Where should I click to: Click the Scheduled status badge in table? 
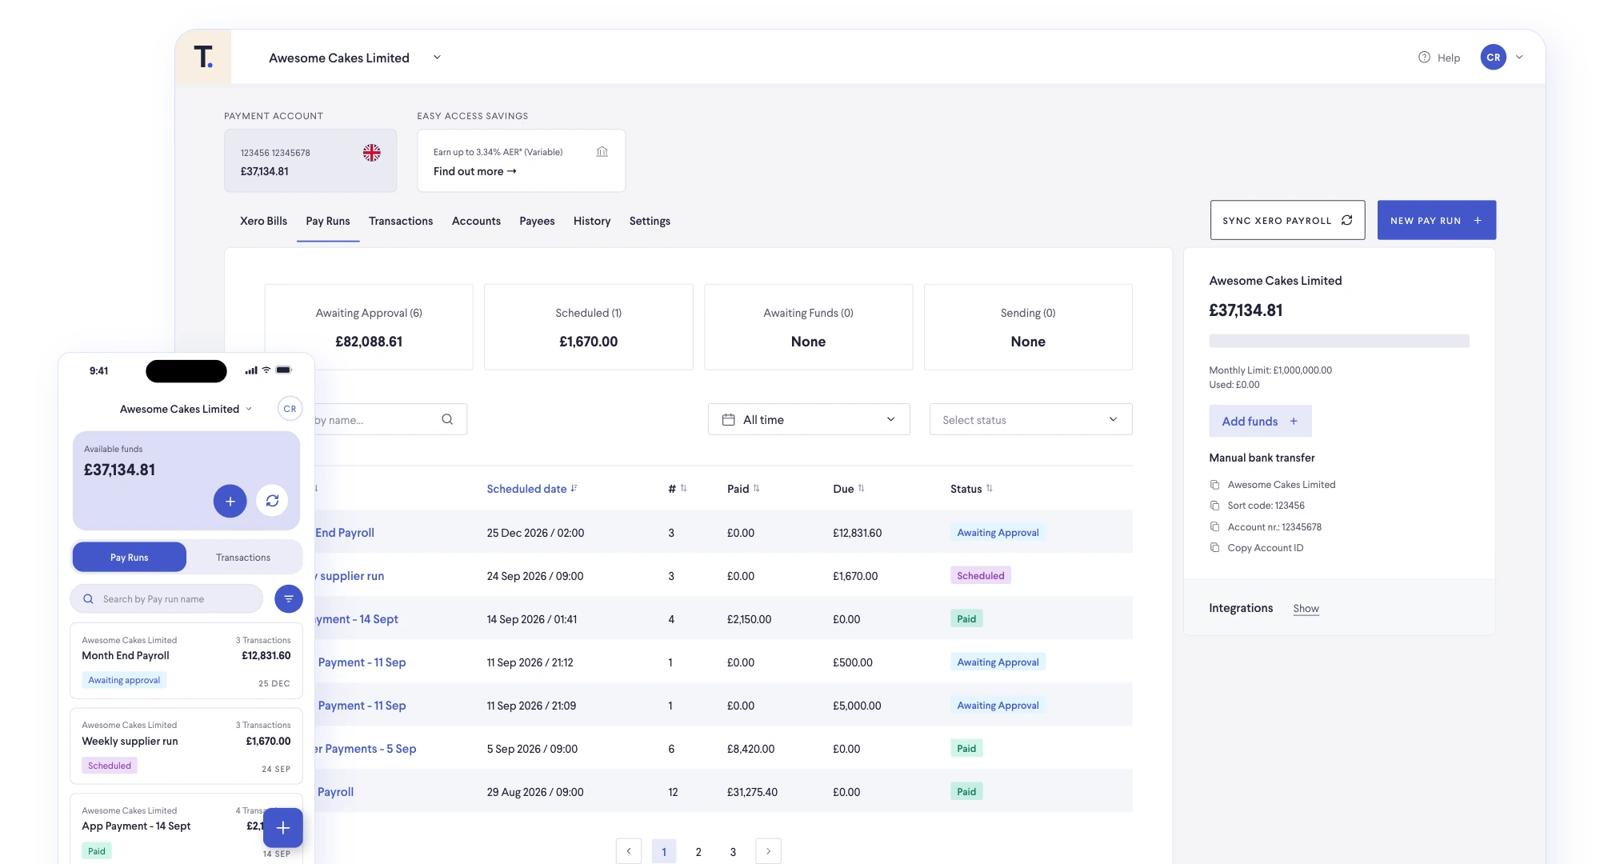pos(980,575)
